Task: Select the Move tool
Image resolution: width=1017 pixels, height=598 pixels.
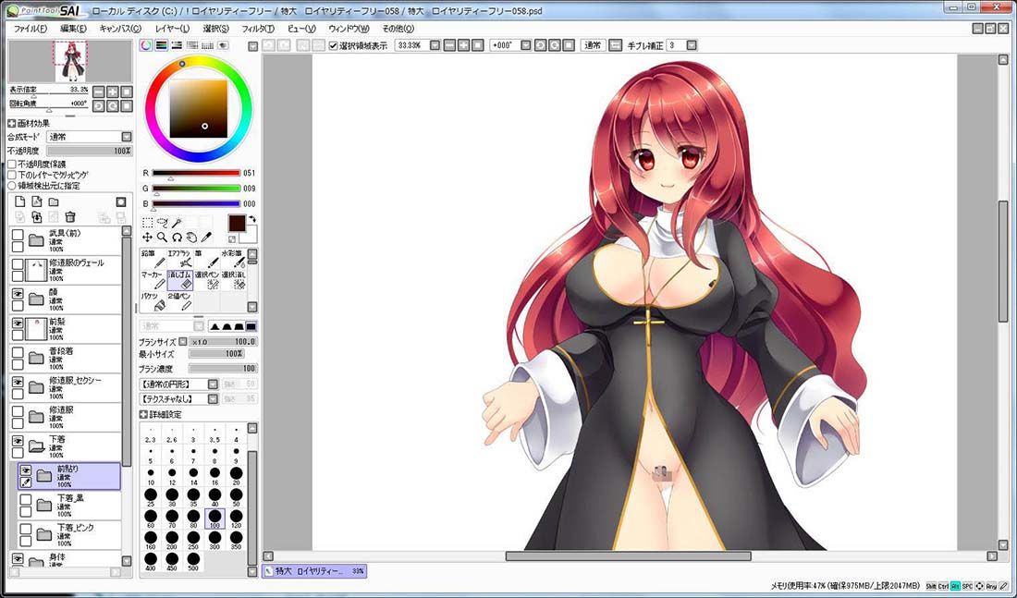Action: coord(147,238)
